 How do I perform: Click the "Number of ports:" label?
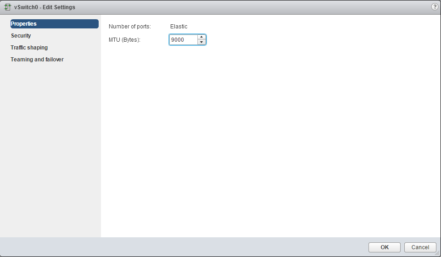130,27
